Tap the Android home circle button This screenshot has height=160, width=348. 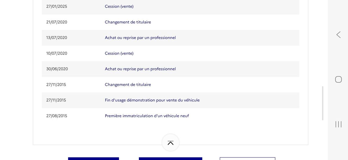pyautogui.click(x=338, y=79)
